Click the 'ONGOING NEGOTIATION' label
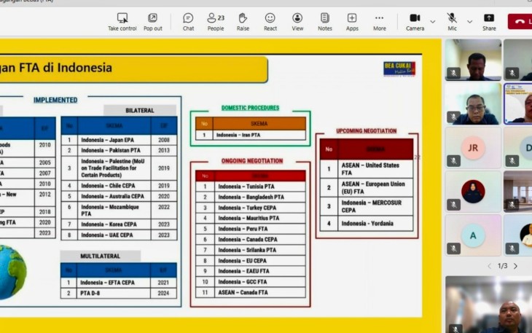Screen dimensions: 532x333 252,161
